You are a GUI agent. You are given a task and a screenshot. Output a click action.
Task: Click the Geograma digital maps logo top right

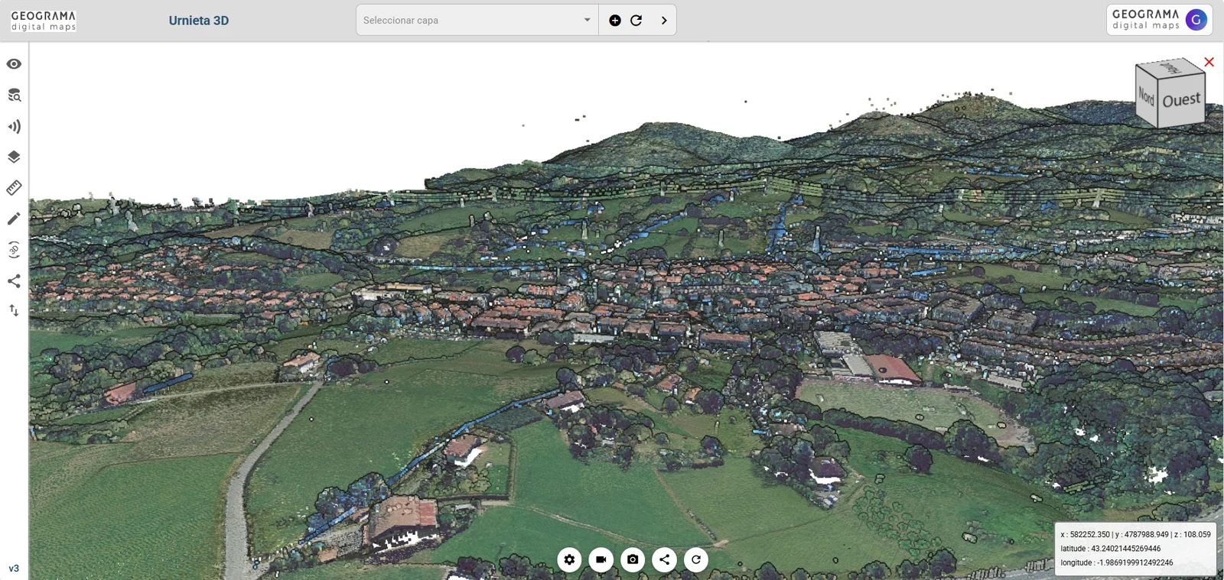[x=1146, y=20]
